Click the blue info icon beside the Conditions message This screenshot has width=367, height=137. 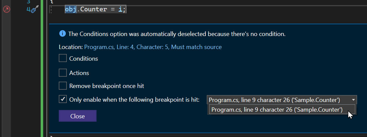pyautogui.click(x=62, y=34)
